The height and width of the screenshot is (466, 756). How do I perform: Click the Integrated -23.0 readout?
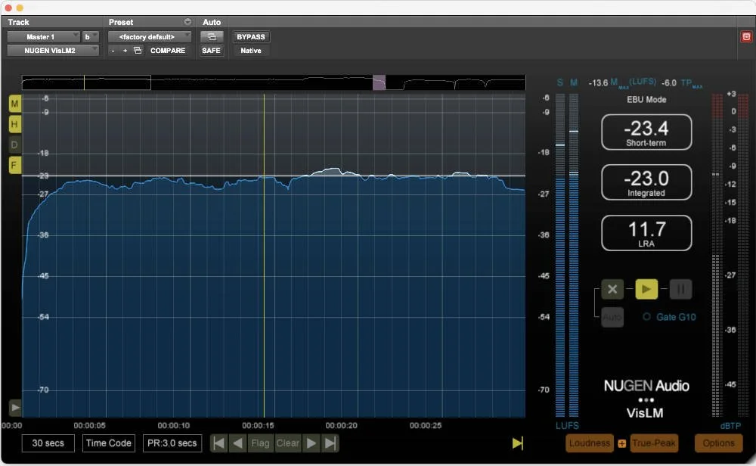click(646, 182)
